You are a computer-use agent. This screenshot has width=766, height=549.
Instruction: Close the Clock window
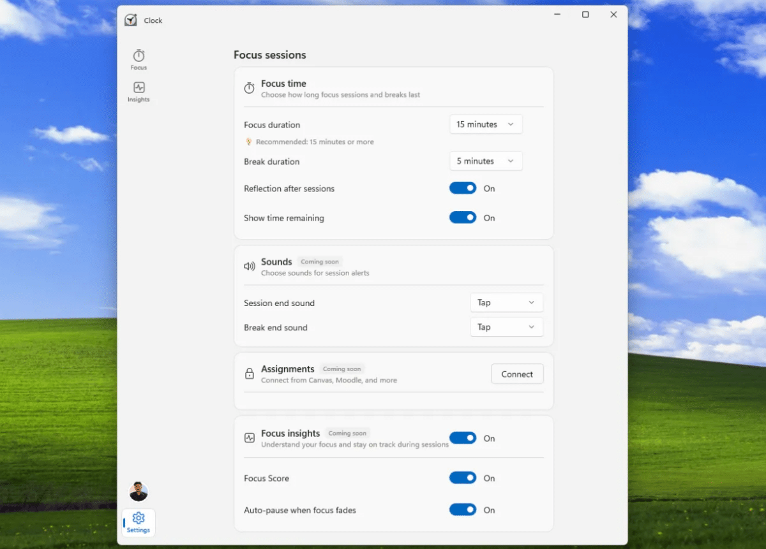click(x=613, y=15)
